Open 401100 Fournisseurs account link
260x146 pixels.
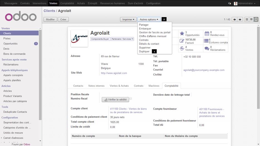(x=212, y=113)
